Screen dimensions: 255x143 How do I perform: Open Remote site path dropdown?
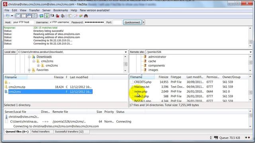251,52
